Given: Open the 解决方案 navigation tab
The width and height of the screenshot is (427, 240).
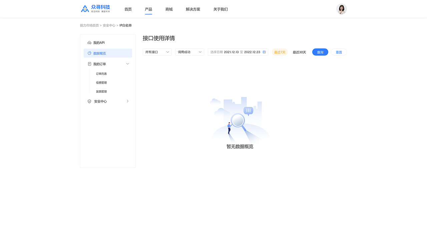Looking at the screenshot, I should [193, 9].
